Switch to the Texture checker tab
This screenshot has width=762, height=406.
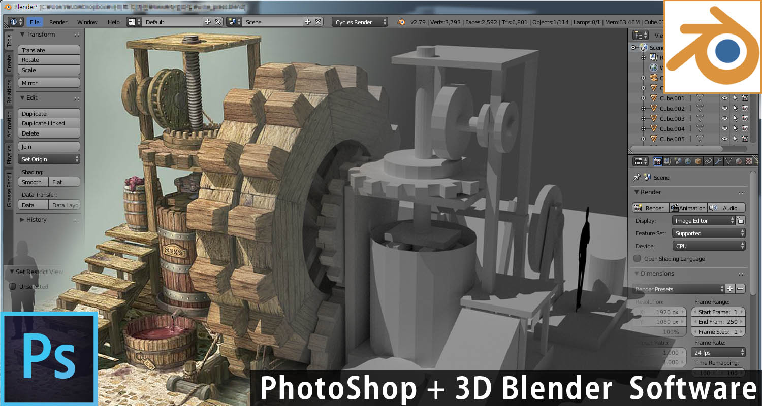(749, 161)
